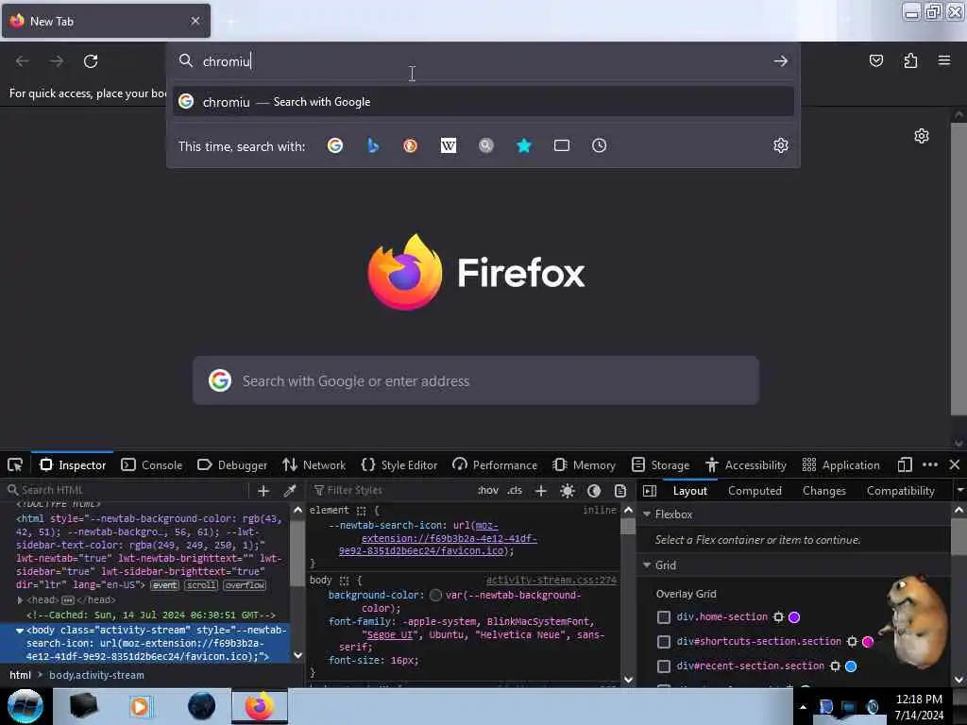Image resolution: width=967 pixels, height=725 pixels.
Task: Go forward to next page
Action: (x=57, y=61)
